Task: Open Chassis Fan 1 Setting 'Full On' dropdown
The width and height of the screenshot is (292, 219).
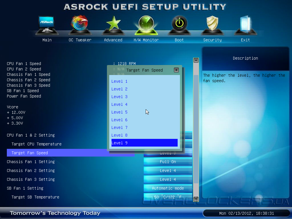Action: pos(168,162)
